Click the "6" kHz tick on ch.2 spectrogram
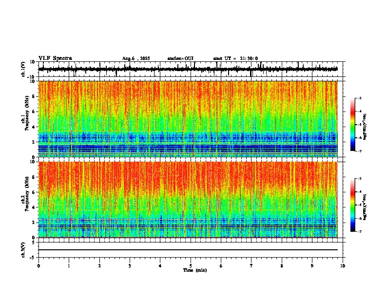This screenshot has height=298, width=386. 34,192
